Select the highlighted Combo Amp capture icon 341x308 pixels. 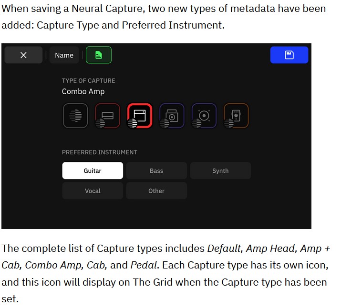coord(140,116)
